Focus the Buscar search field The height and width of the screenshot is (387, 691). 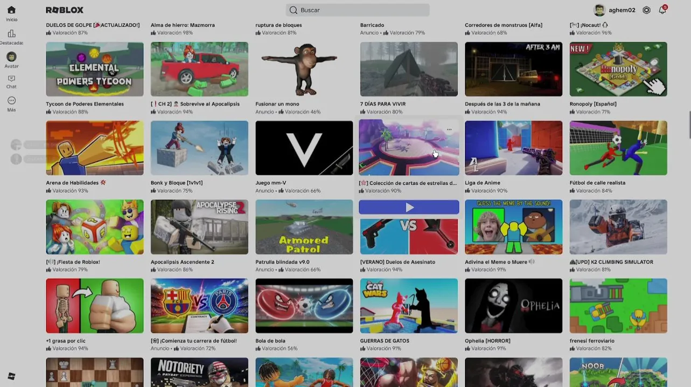358,10
